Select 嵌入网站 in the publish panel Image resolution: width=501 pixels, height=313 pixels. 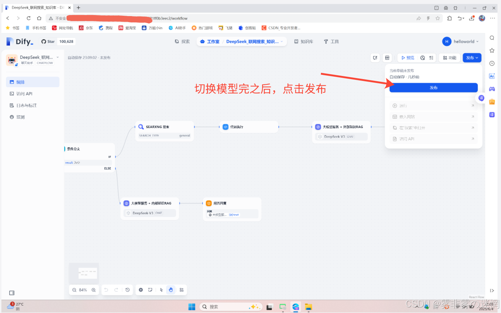pyautogui.click(x=433, y=117)
